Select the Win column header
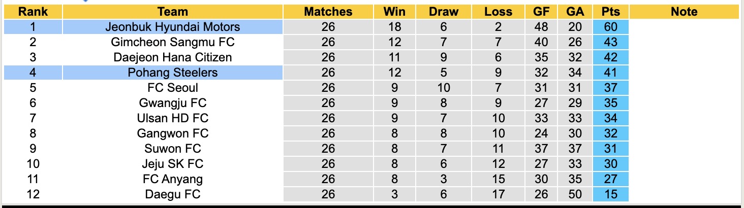The image size is (744, 208). [x=394, y=12]
